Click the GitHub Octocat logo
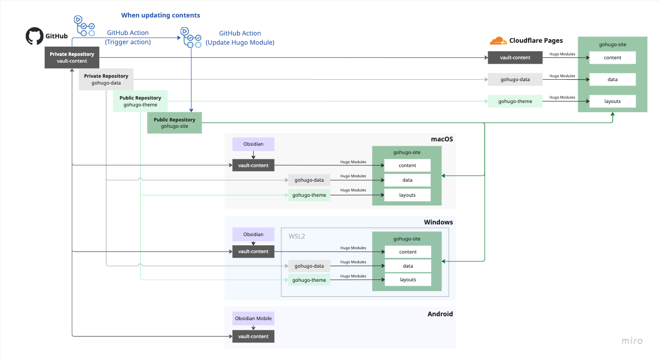 click(x=34, y=36)
